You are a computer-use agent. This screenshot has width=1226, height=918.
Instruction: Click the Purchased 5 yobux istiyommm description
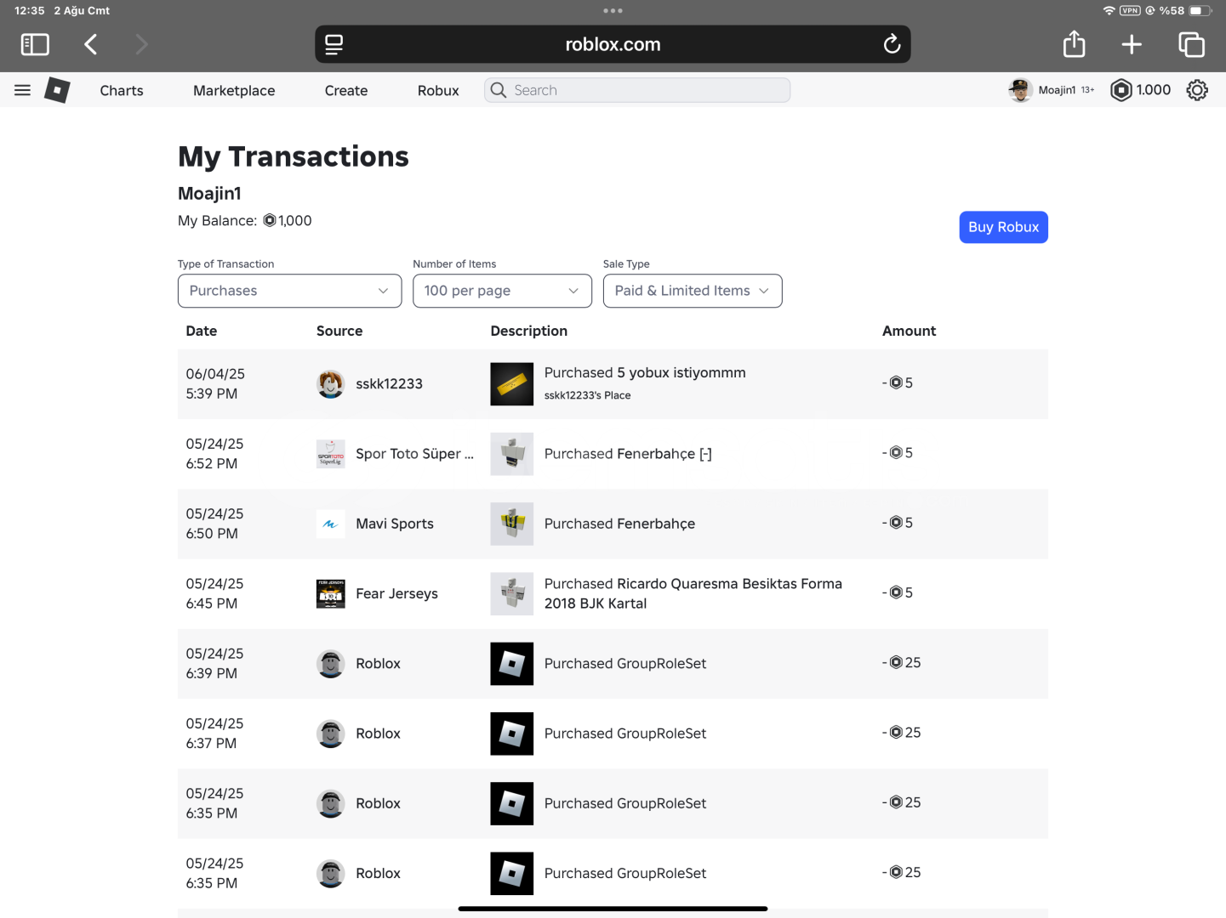[645, 373]
